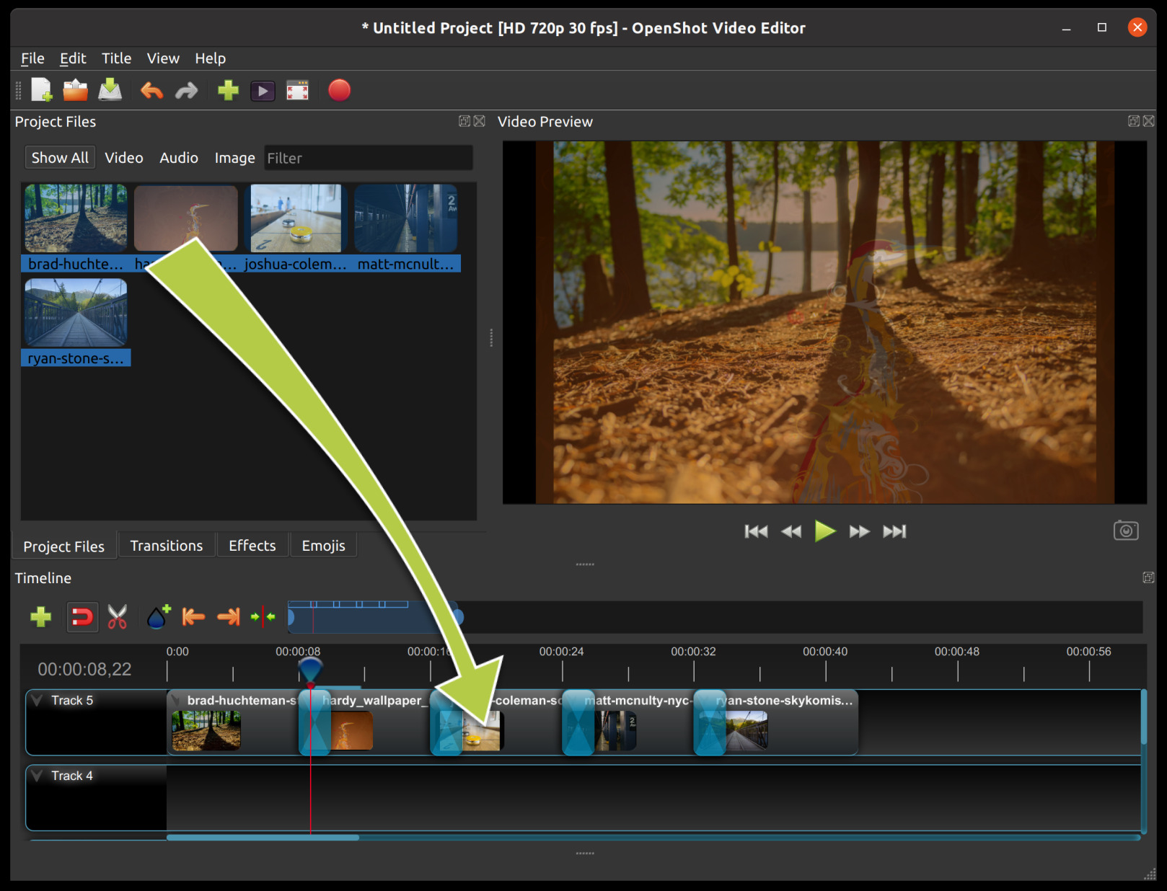
Task: Jump to timeline start with the orange arrow
Action: (x=193, y=617)
